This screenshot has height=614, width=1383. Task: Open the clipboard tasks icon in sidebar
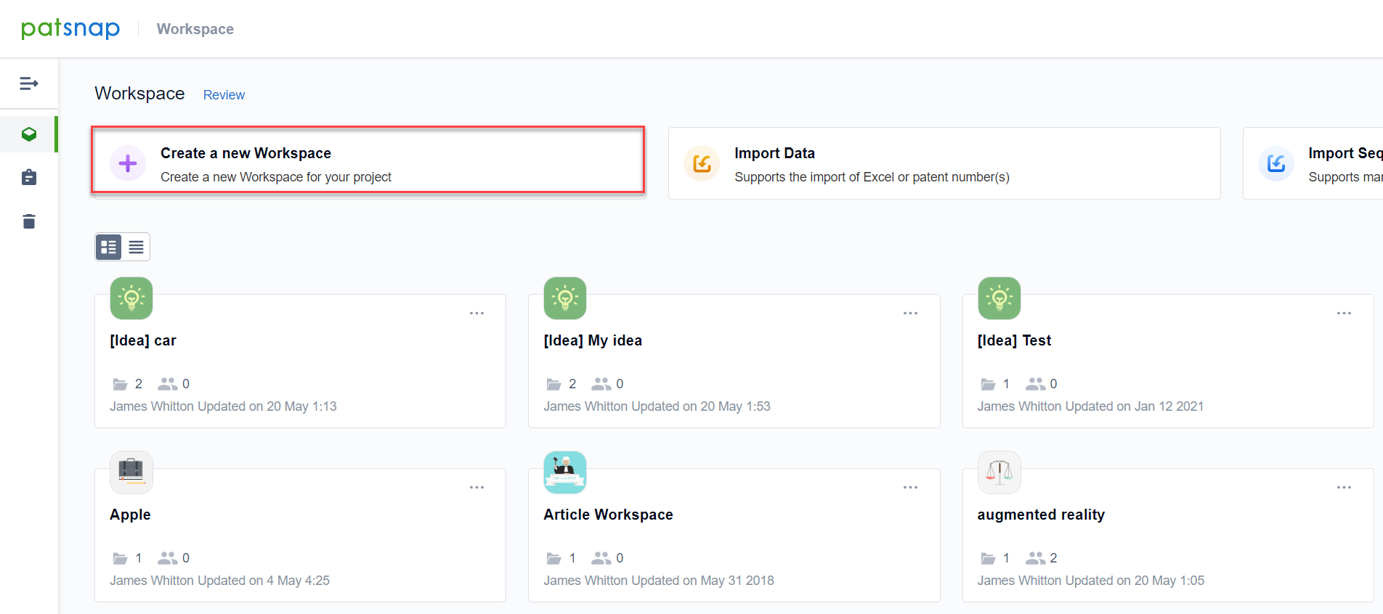[x=29, y=178]
